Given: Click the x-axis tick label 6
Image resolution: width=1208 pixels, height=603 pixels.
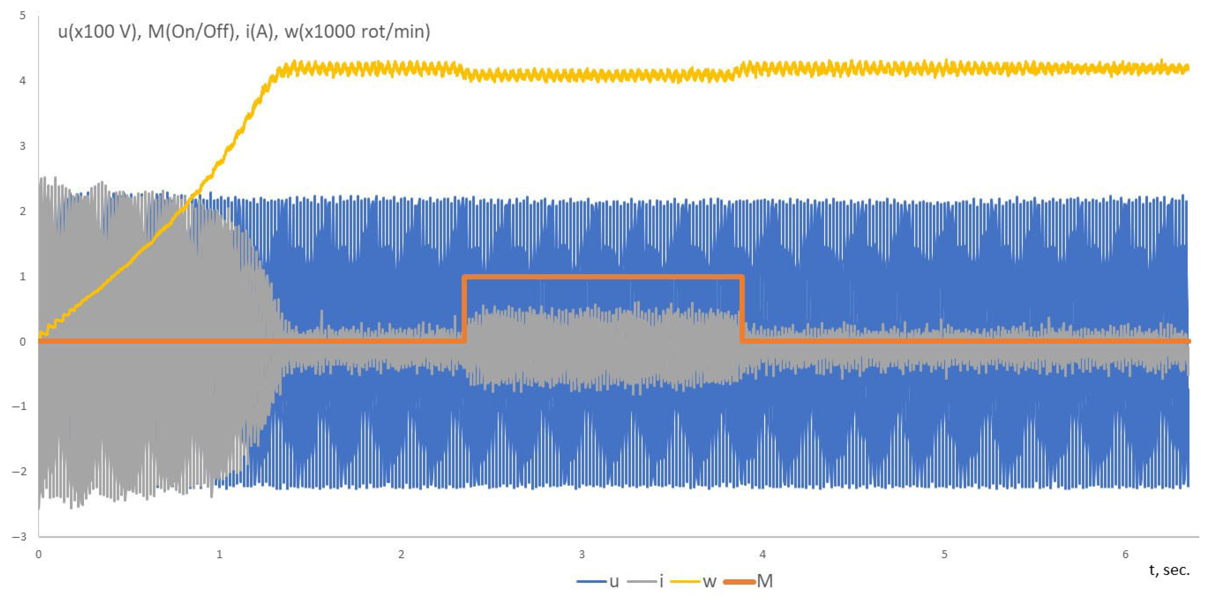Looking at the screenshot, I should (x=1125, y=555).
